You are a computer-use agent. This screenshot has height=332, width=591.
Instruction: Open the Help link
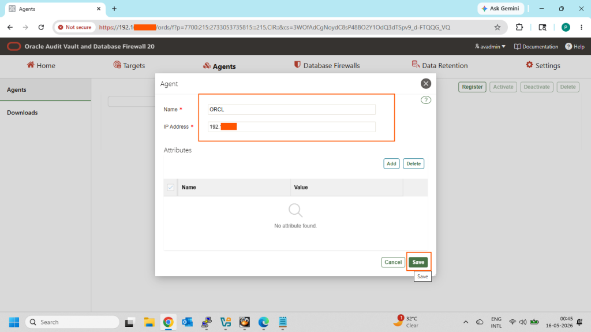tap(575, 46)
